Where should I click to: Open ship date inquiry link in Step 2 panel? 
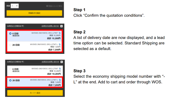(50, 26)
